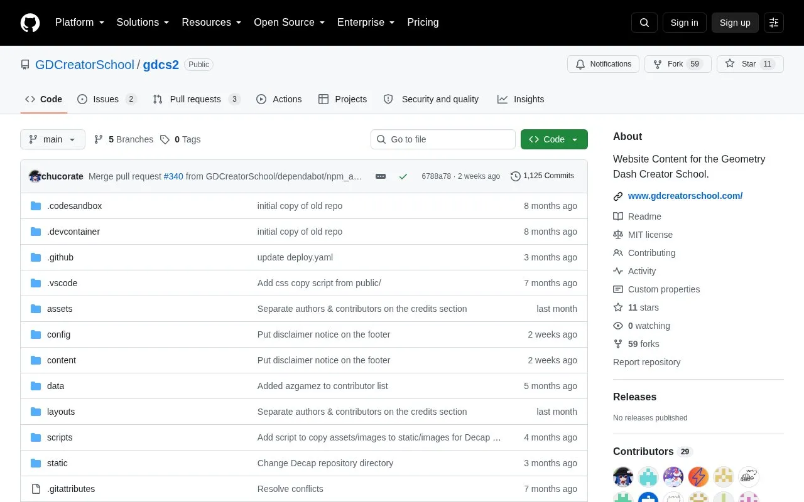Click the Notifications bell button
804x502 pixels.
(603, 64)
